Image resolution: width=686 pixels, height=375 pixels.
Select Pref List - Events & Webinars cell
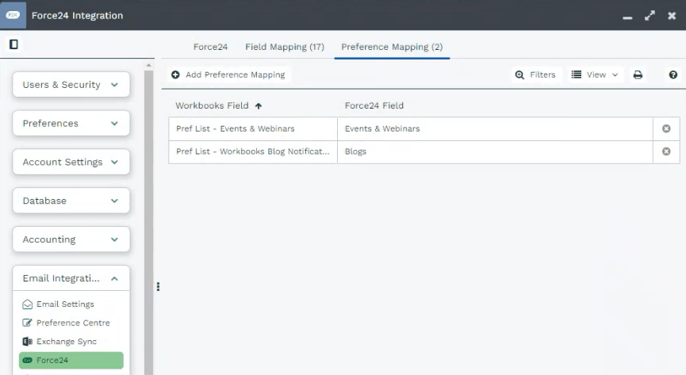click(x=253, y=128)
